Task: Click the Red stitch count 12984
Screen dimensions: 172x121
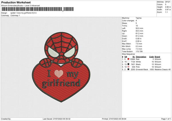Action: [x=132, y=59]
